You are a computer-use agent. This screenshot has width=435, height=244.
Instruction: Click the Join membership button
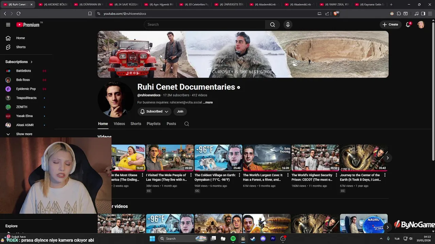(x=180, y=111)
